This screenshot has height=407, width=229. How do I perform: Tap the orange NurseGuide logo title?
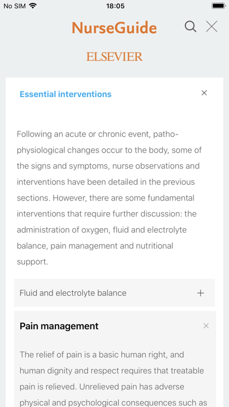click(114, 27)
